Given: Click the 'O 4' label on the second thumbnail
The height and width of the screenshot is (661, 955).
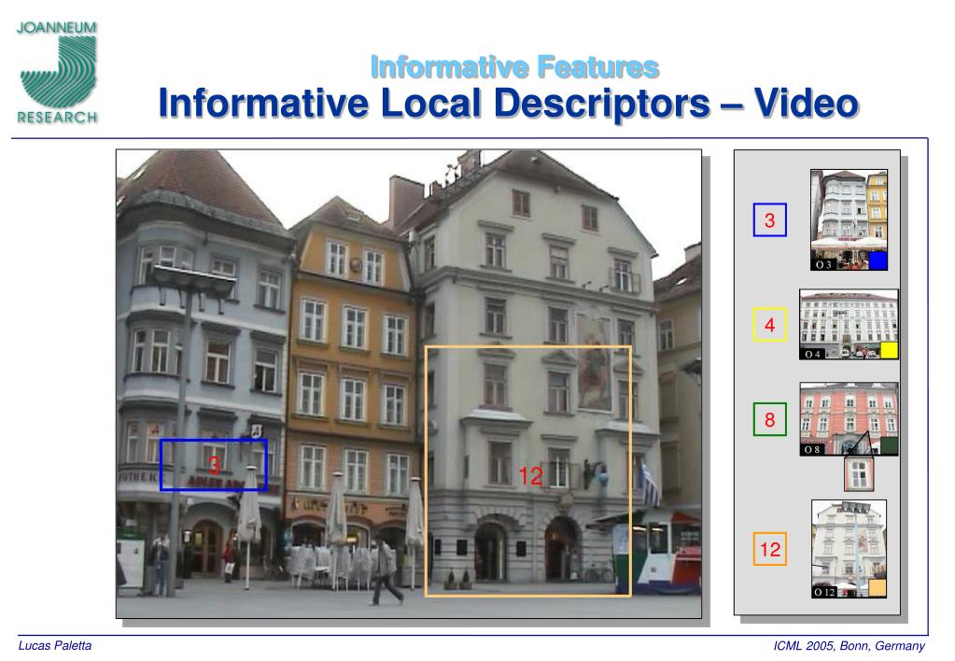Looking at the screenshot, I should point(812,354).
